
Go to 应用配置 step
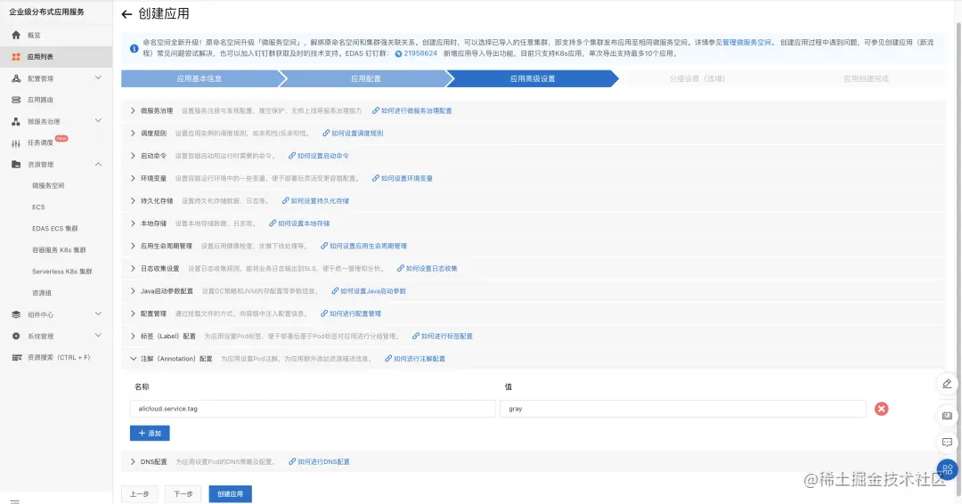click(x=366, y=78)
